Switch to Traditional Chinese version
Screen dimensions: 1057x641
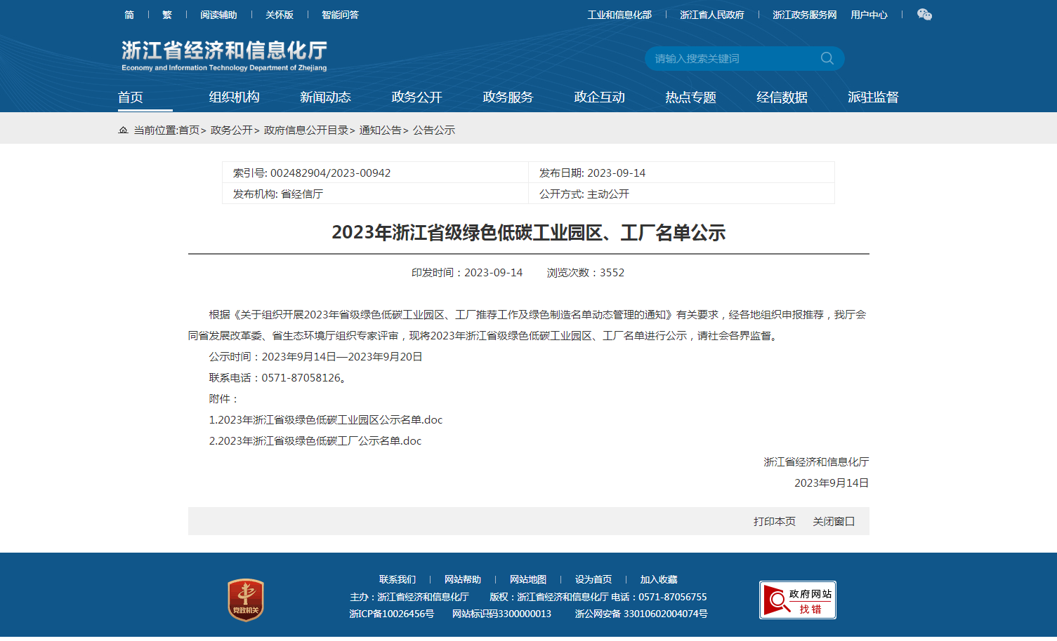167,15
